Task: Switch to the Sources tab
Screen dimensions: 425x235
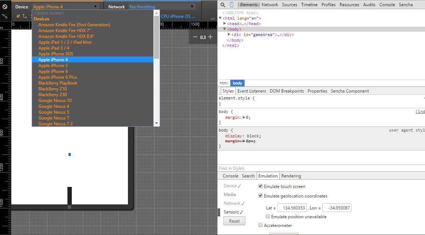Action: click(289, 5)
